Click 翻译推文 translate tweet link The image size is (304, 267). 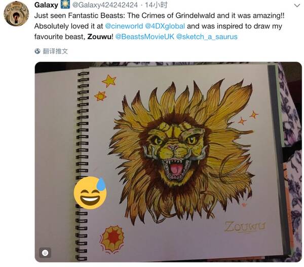pyautogui.click(x=55, y=51)
